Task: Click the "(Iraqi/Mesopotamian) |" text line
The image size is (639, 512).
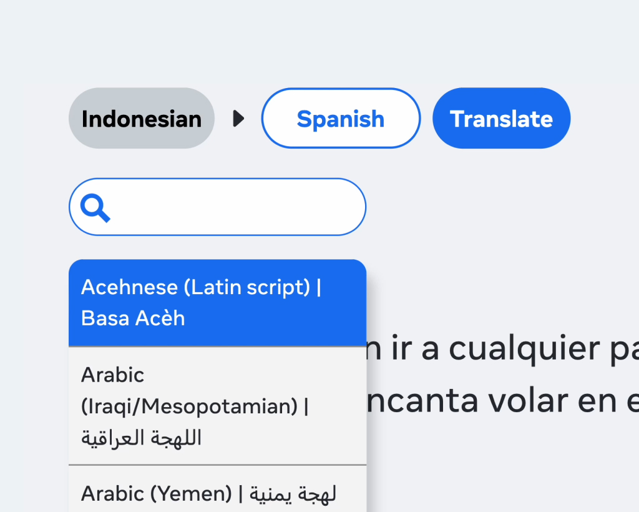Action: coord(195,406)
